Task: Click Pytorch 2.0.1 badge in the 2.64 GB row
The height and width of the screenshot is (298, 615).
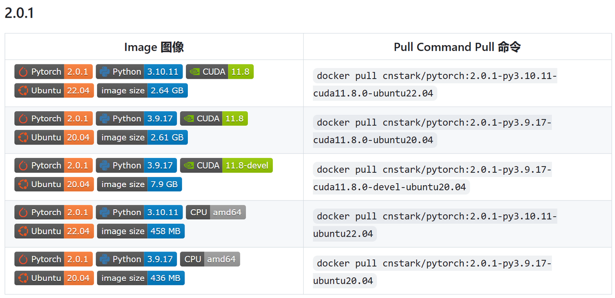Action: pyautogui.click(x=53, y=72)
